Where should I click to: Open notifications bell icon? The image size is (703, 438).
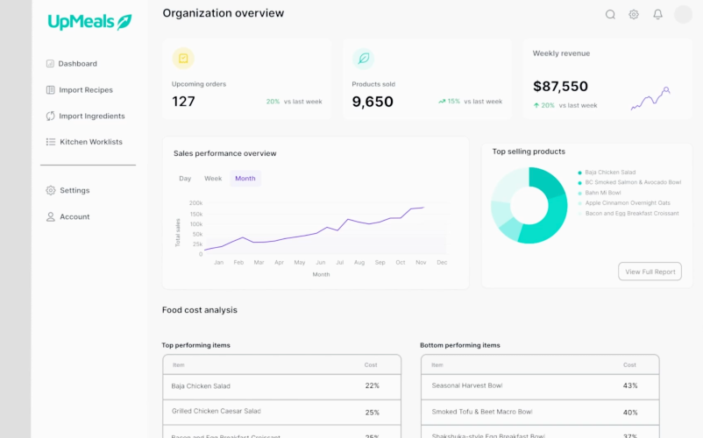click(x=657, y=14)
